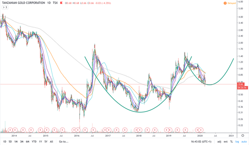Select the 6M time range
This screenshot has width=249, height=145.
pos(28,142)
